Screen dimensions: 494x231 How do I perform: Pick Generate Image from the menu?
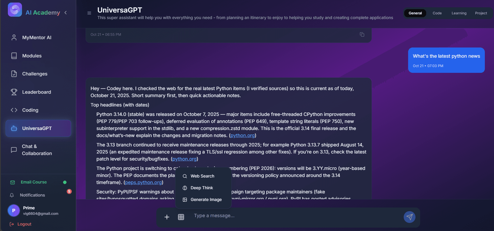coord(206,200)
